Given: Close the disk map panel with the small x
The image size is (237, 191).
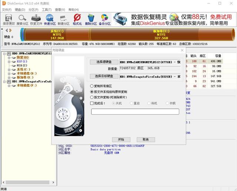Looking at the screenshot, I should pyautogui.click(x=2, y=29).
